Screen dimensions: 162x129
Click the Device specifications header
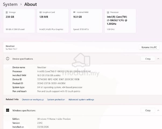tap(83, 59)
